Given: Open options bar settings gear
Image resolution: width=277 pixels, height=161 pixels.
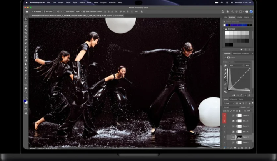Looking at the screenshot, I should click(x=142, y=11).
